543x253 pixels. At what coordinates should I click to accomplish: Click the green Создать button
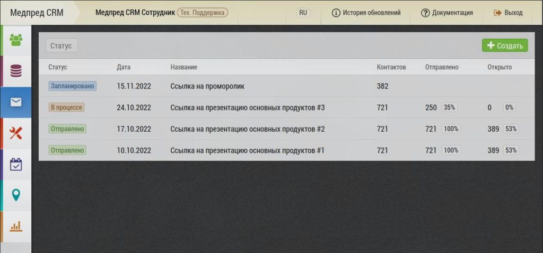(505, 46)
